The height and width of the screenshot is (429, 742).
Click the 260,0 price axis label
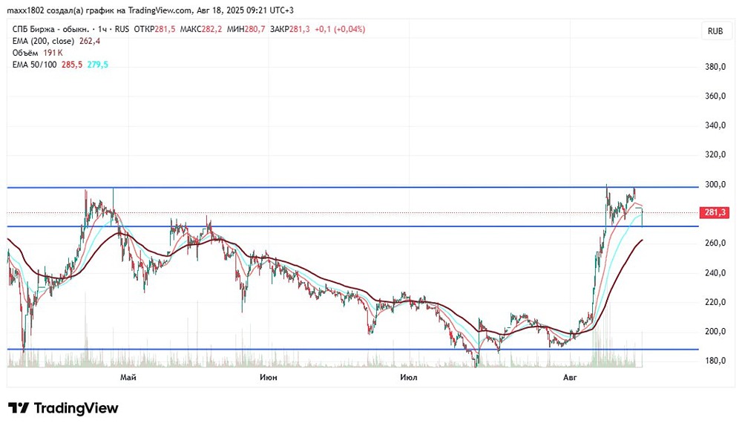click(715, 243)
